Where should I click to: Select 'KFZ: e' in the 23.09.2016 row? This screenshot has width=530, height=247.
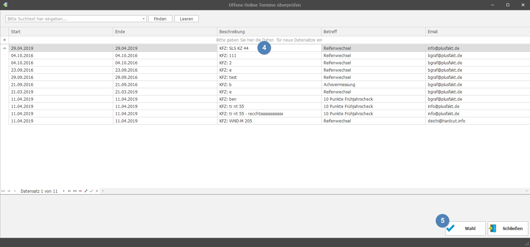click(x=269, y=70)
